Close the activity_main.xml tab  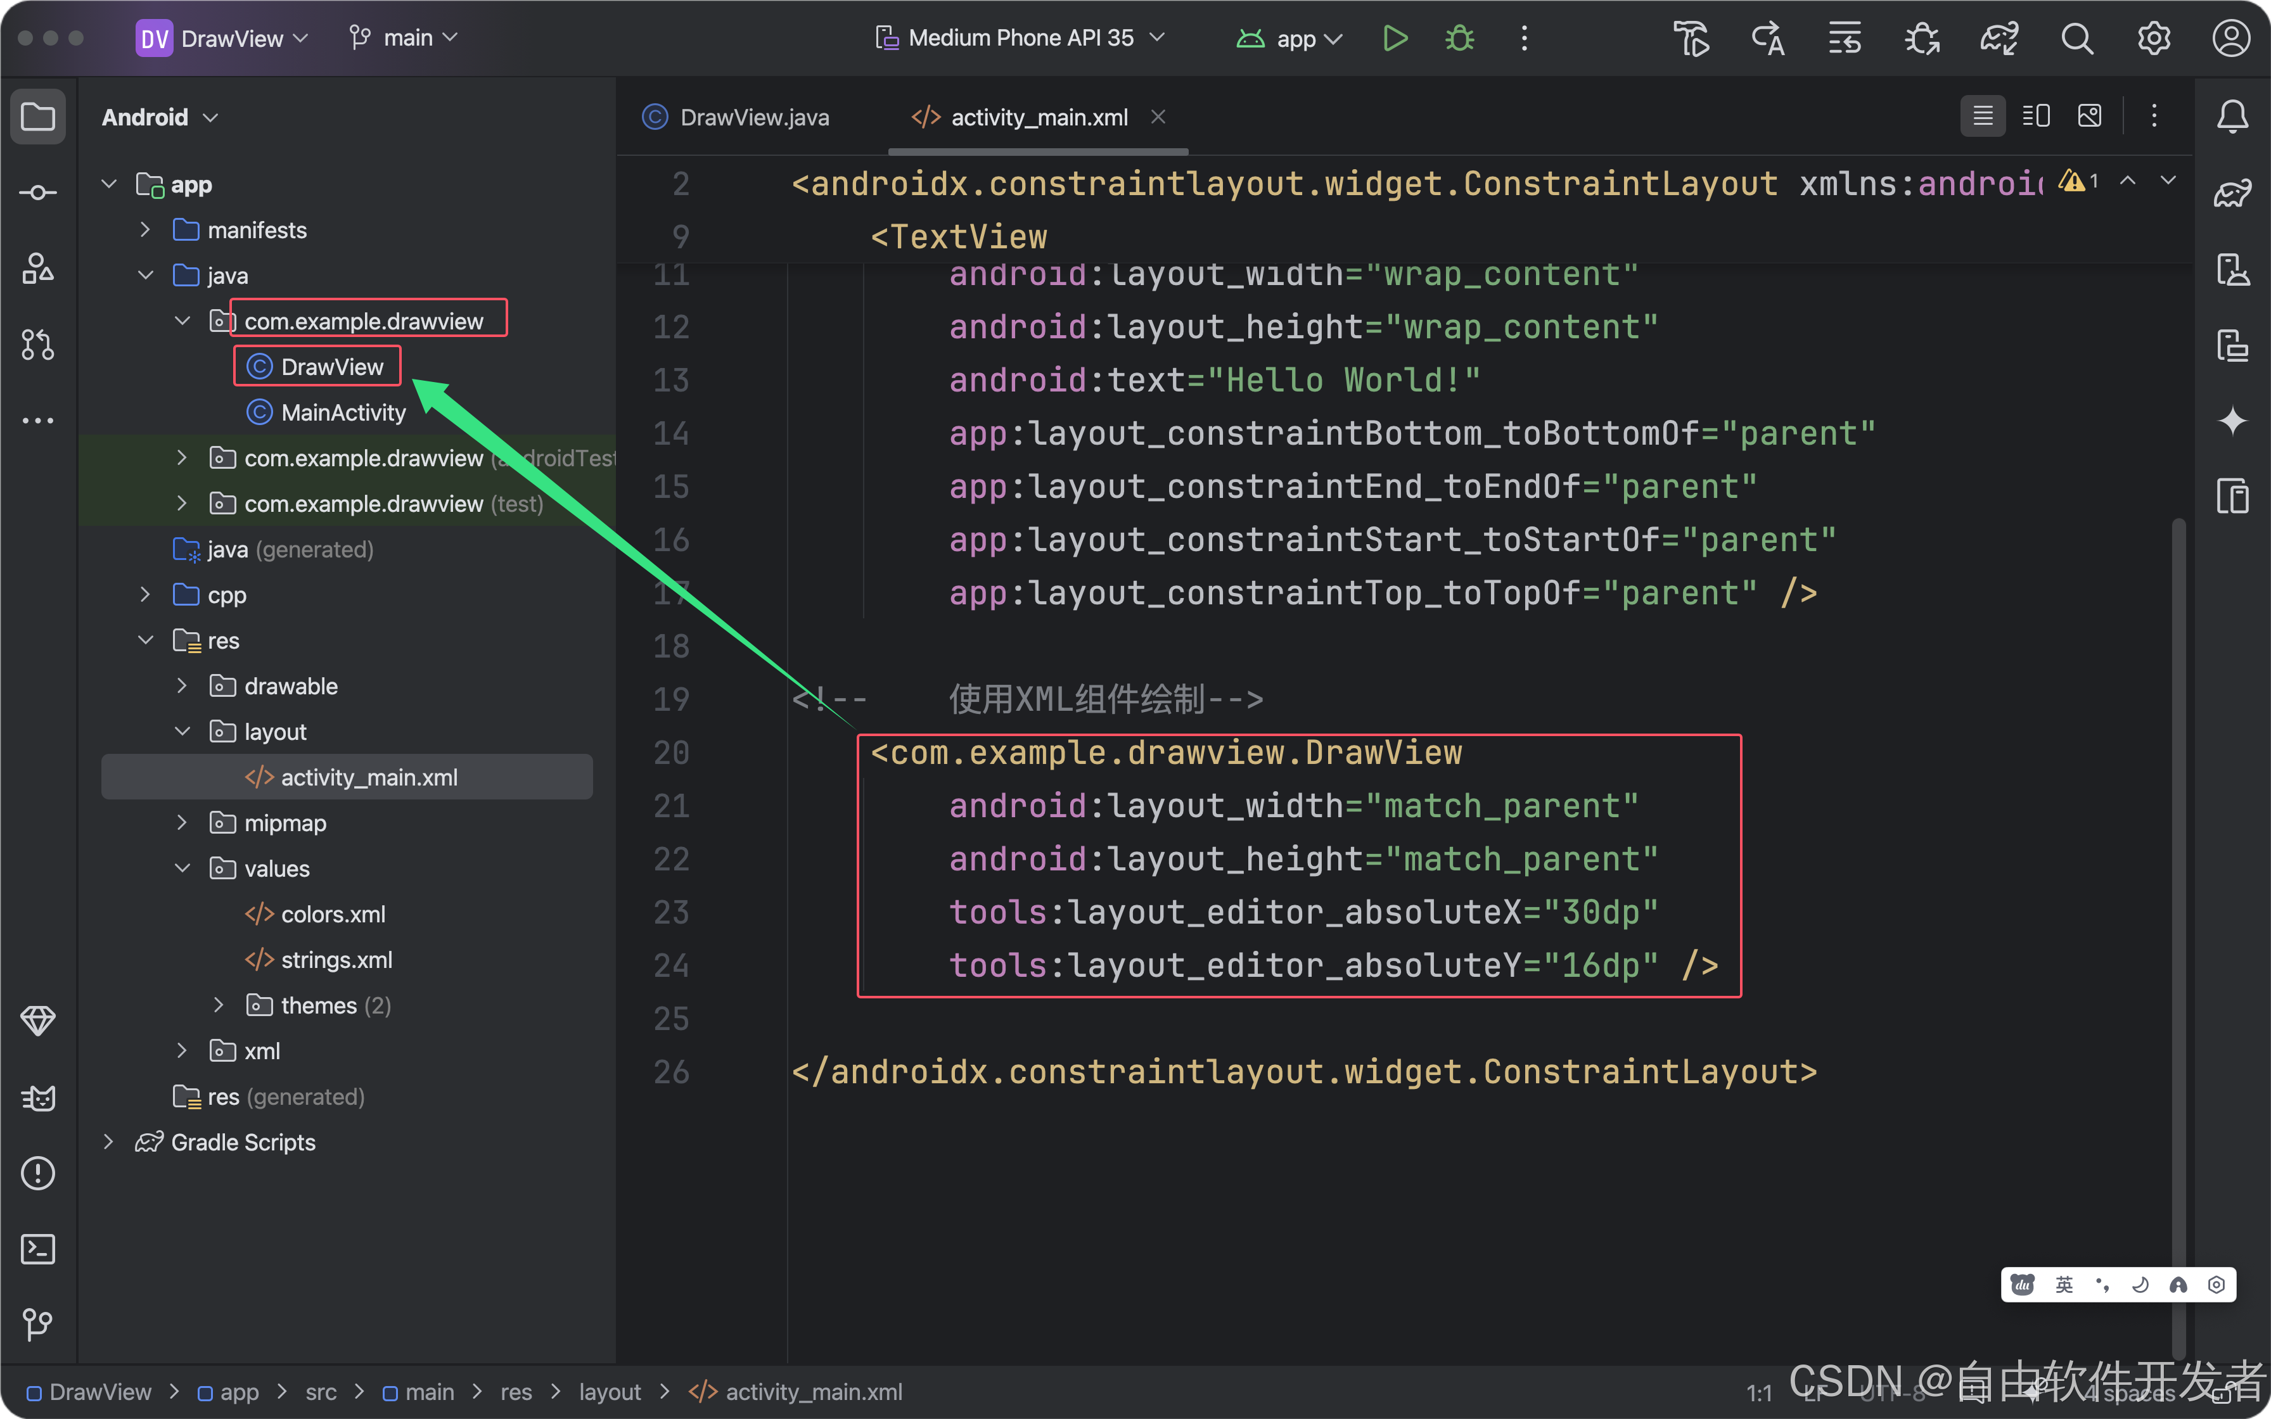1158,117
